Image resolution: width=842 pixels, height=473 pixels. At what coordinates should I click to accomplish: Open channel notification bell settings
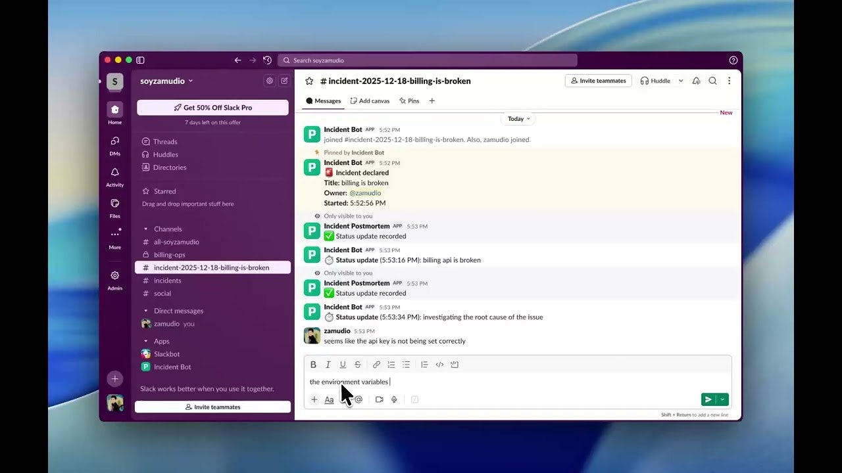point(696,81)
